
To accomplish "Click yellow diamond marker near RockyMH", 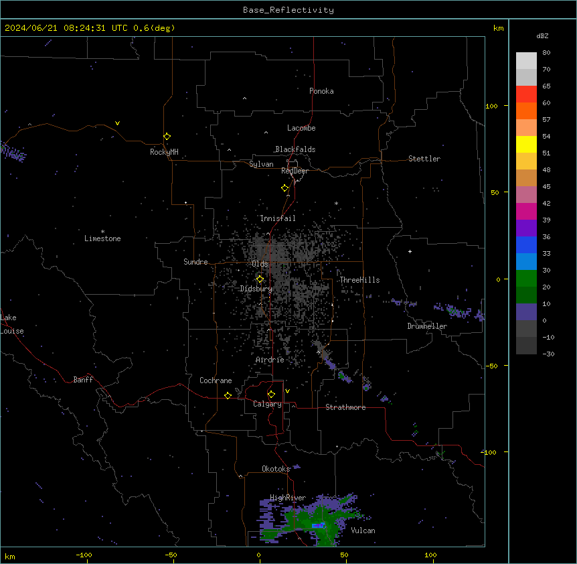I will click(167, 137).
